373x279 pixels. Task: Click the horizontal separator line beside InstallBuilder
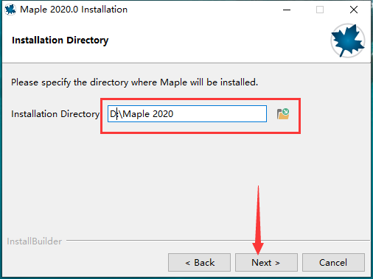point(218,240)
